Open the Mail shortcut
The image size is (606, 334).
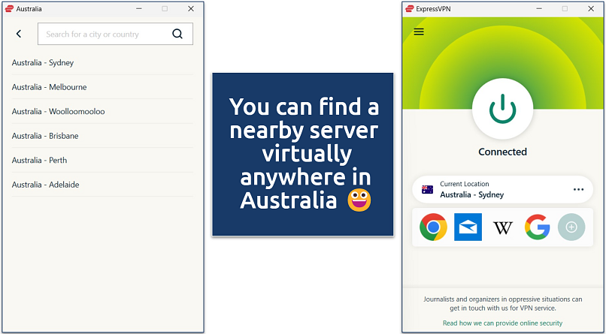pos(468,227)
